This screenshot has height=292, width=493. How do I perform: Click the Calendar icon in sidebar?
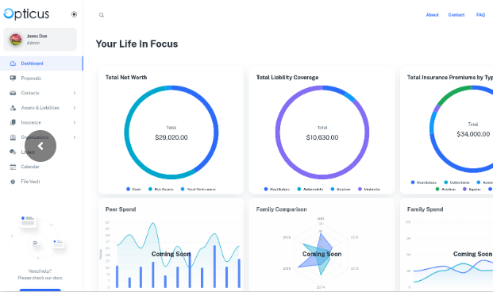point(13,167)
